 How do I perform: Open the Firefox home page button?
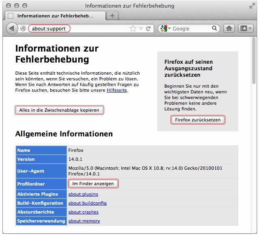[229, 28]
